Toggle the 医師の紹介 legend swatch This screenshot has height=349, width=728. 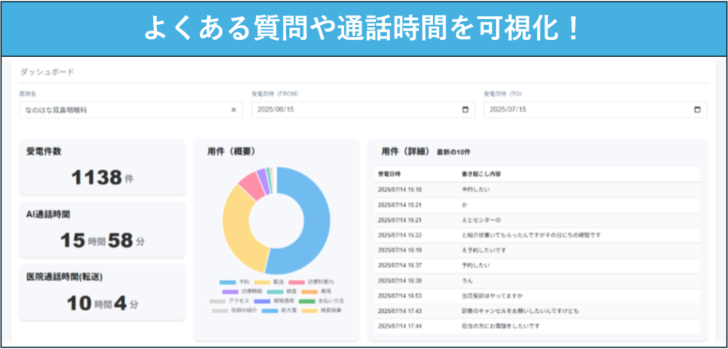pos(220,311)
